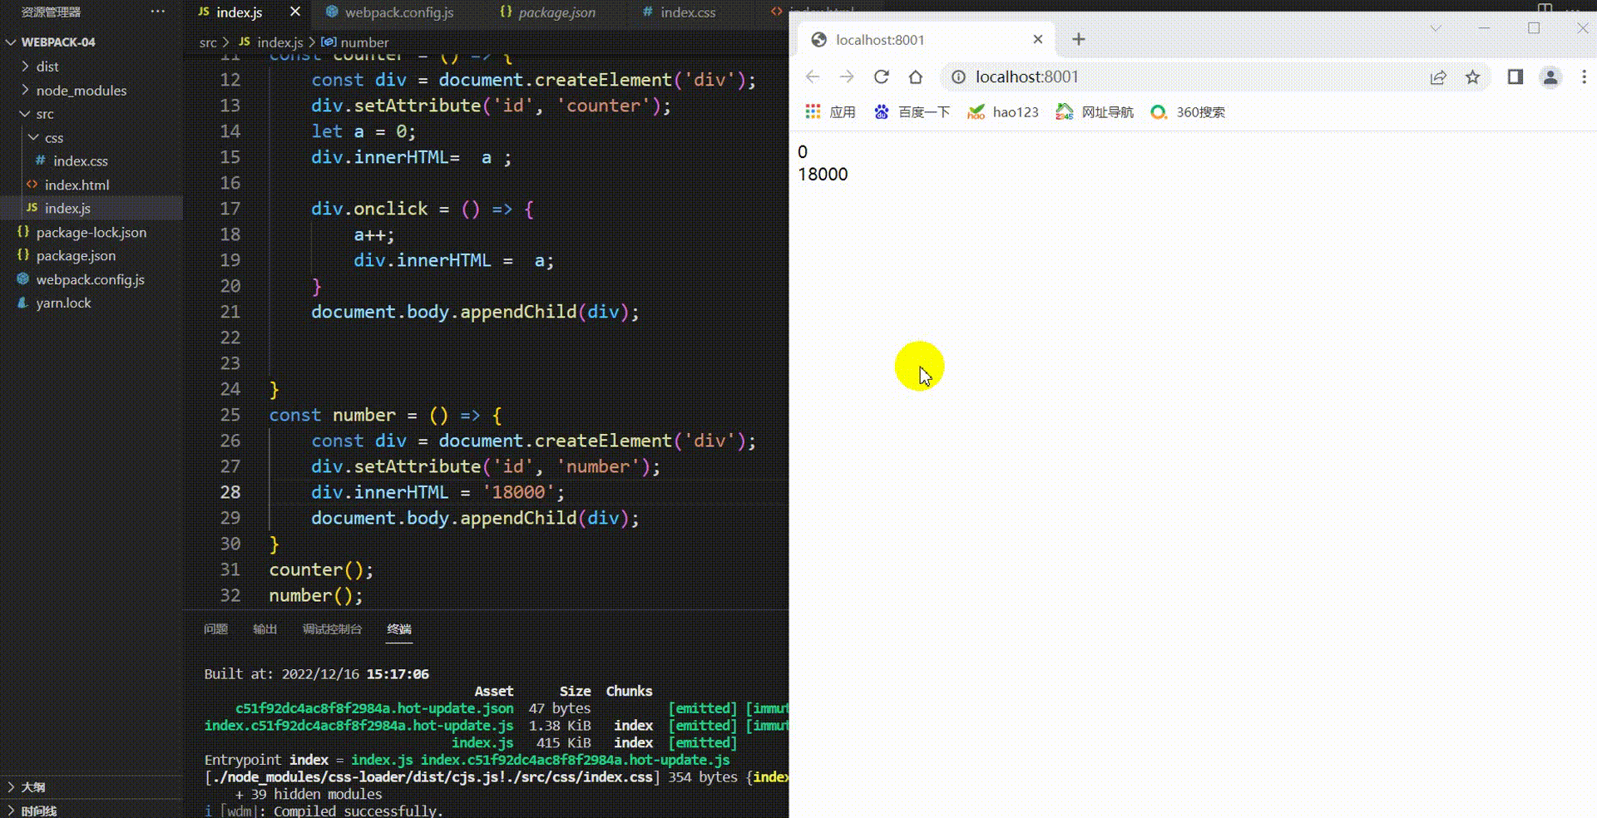Open yarn.lock in the file tree
This screenshot has width=1597, height=818.
pyautogui.click(x=63, y=303)
